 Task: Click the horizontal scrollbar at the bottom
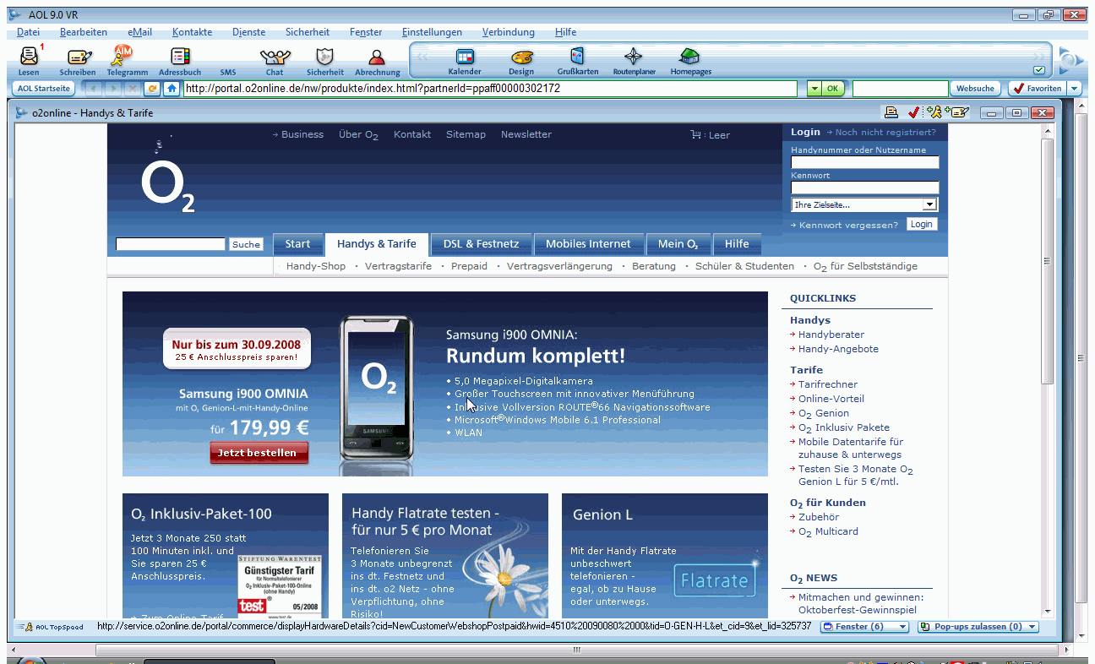coord(577,650)
